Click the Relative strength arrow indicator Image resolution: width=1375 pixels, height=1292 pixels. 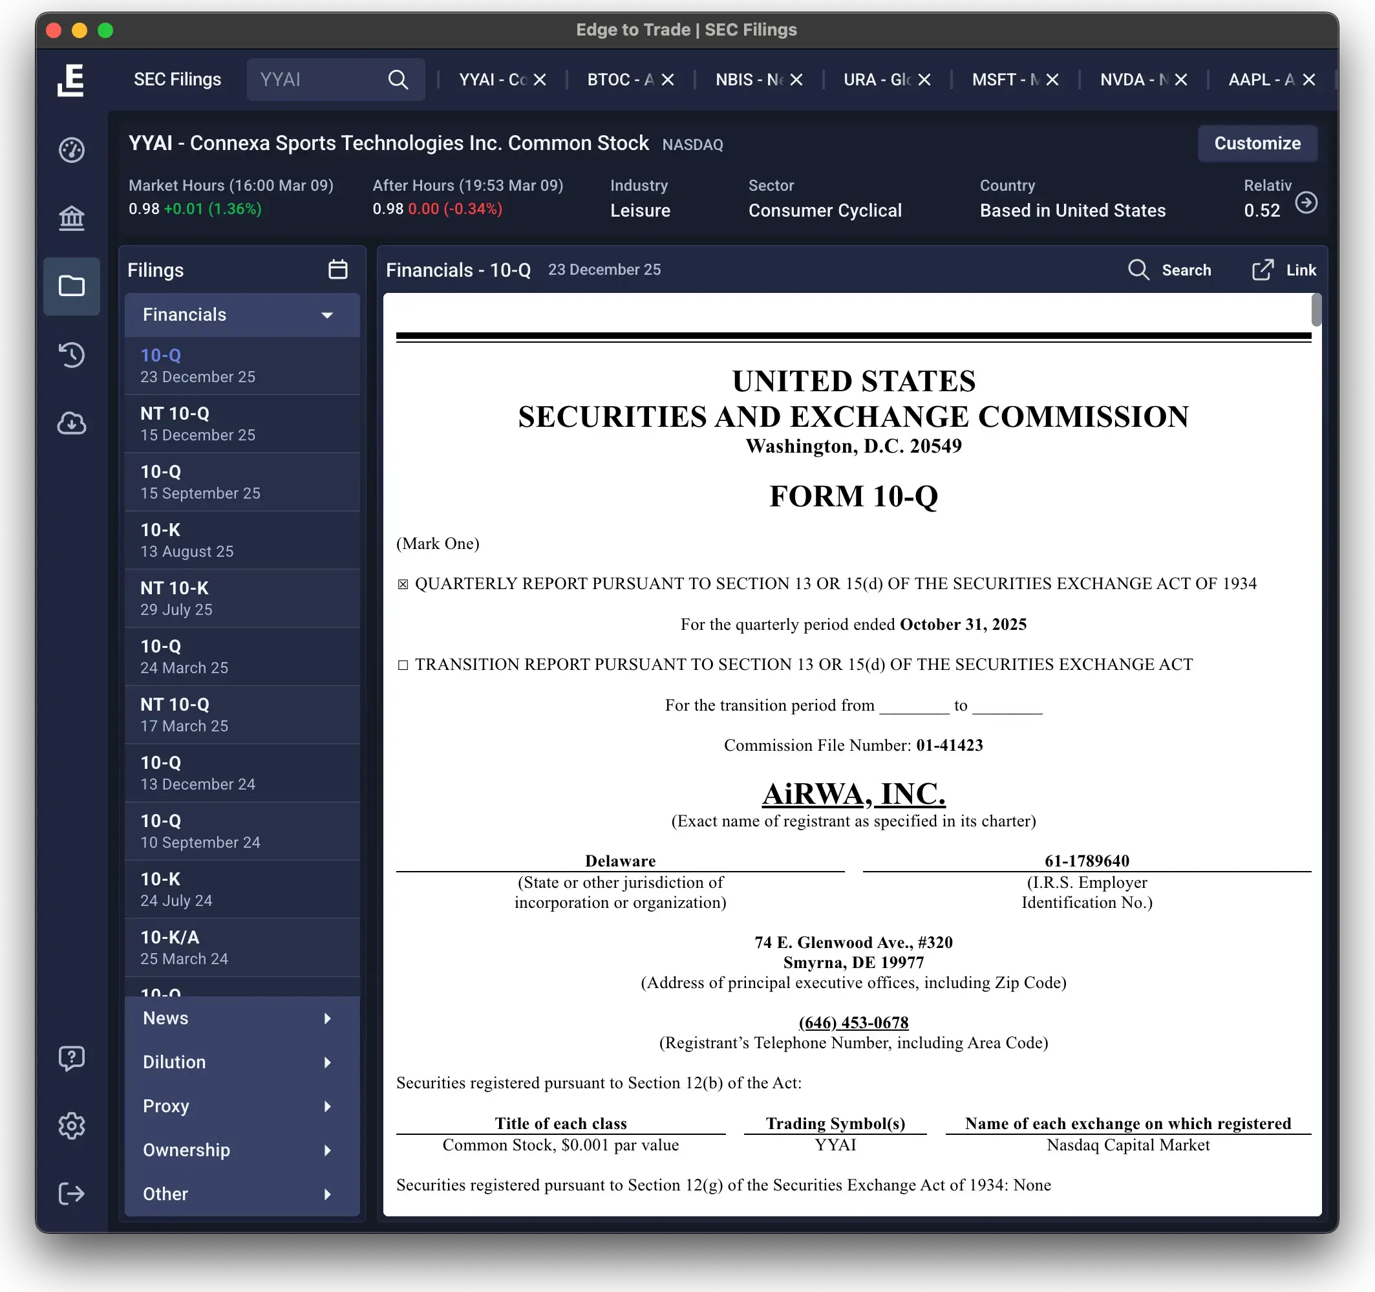click(1307, 203)
